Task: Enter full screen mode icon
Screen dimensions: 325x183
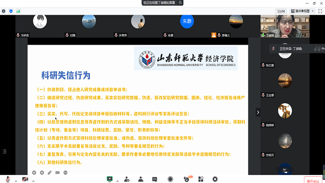Action: tap(320, 11)
